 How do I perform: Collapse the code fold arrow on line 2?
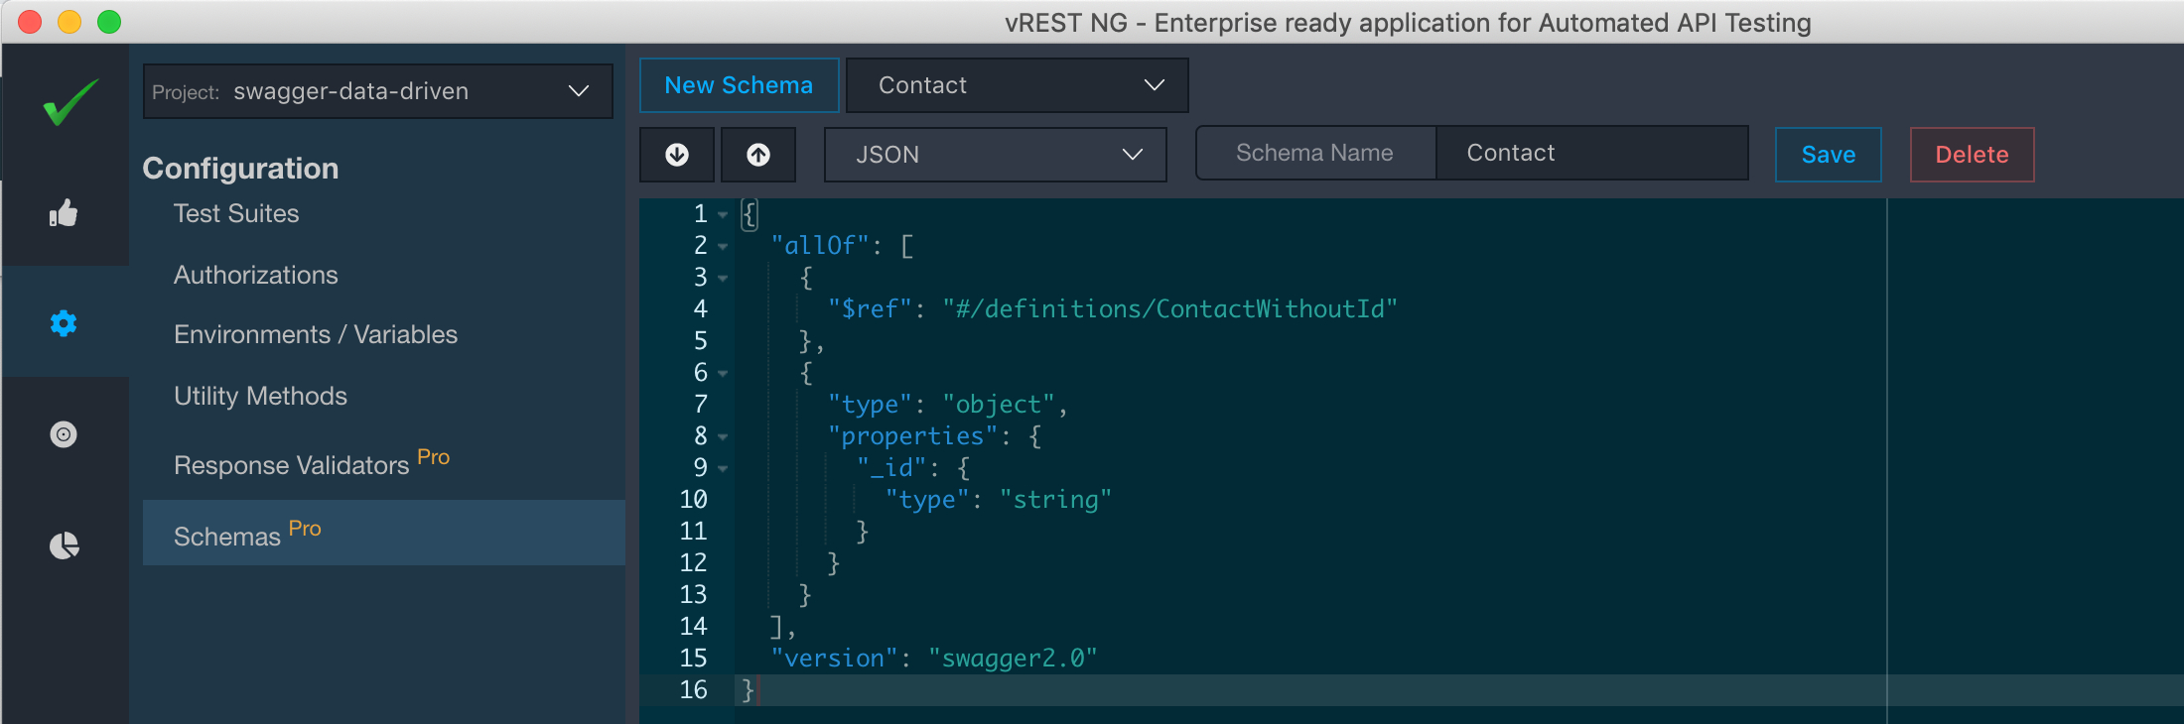coord(723,246)
